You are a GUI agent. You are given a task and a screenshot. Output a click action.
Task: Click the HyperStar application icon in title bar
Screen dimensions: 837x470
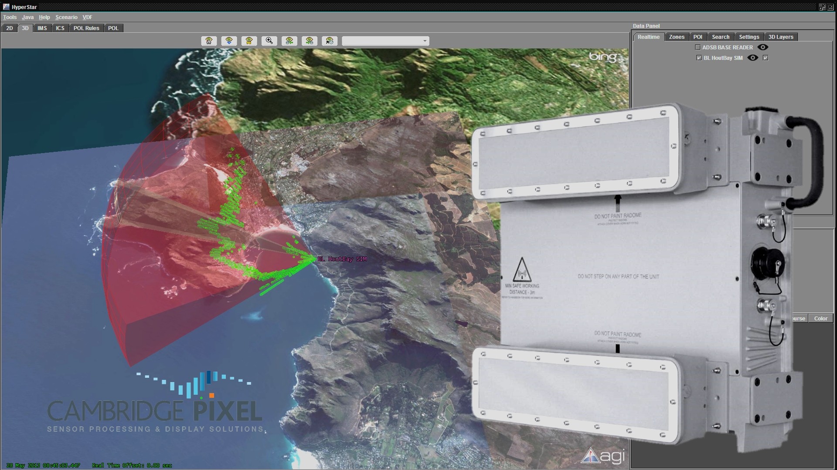click(x=6, y=7)
